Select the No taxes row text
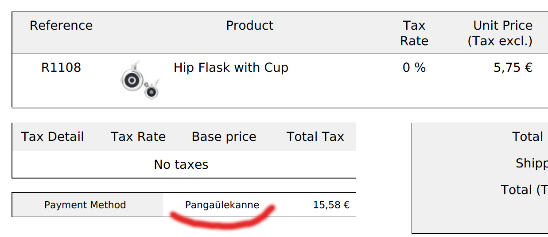The width and height of the screenshot is (548, 237). click(x=181, y=165)
